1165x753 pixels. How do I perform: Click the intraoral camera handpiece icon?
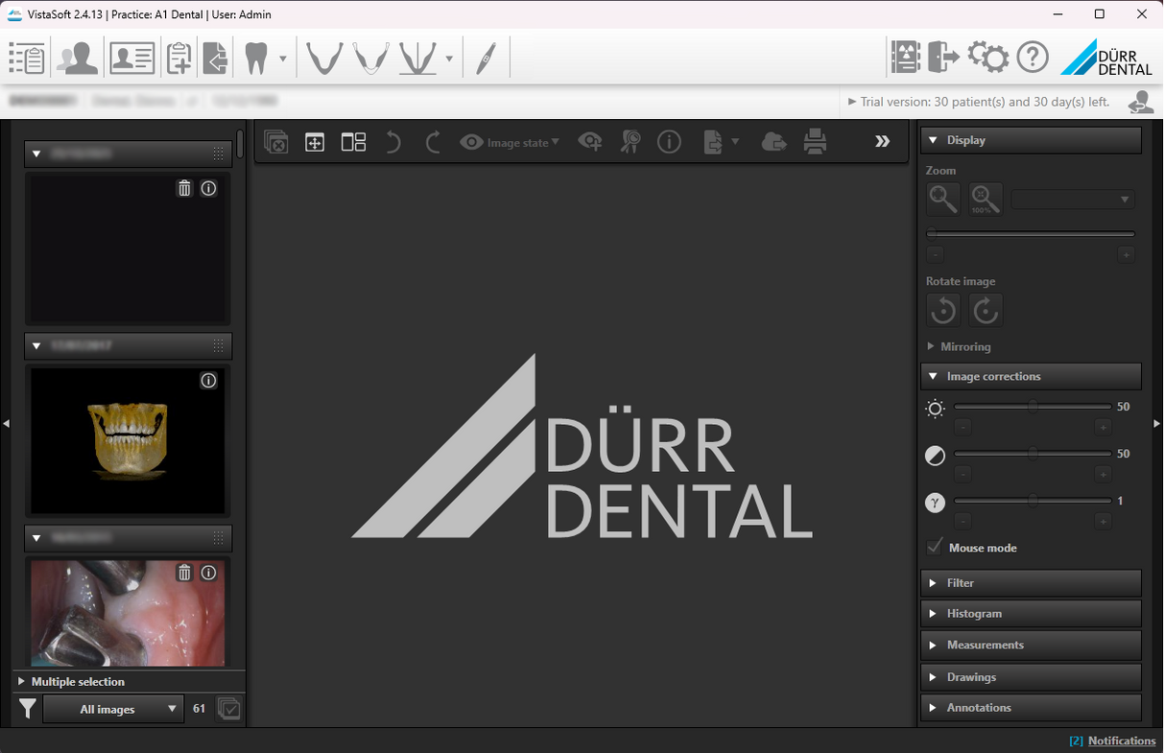pyautogui.click(x=486, y=59)
